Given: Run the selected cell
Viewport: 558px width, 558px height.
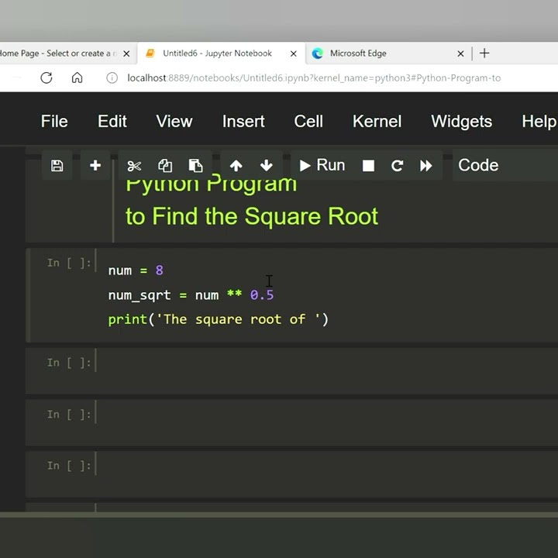Looking at the screenshot, I should click(322, 166).
